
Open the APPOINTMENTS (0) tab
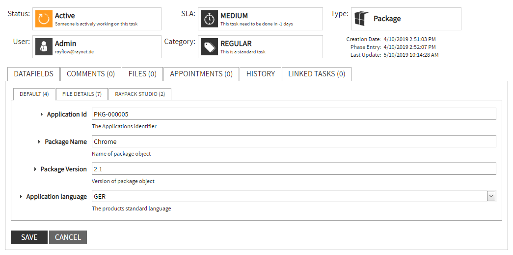coord(201,74)
